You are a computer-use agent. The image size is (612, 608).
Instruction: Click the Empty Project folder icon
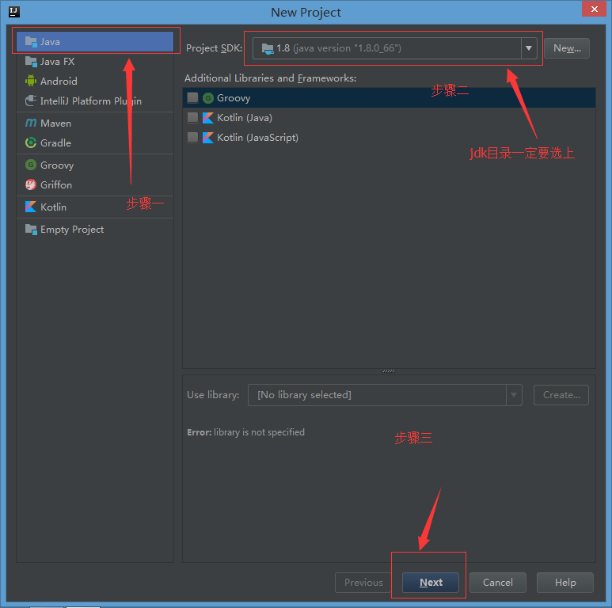tap(31, 230)
